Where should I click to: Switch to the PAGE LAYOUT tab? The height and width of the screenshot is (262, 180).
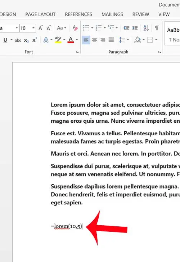point(40,14)
